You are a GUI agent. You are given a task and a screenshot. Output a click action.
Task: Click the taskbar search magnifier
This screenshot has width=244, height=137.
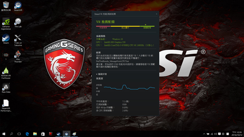coord(12,134)
